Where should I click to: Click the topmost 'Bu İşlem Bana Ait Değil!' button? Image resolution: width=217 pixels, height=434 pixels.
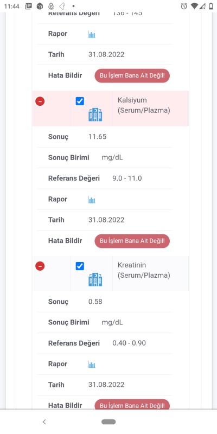coord(132,76)
